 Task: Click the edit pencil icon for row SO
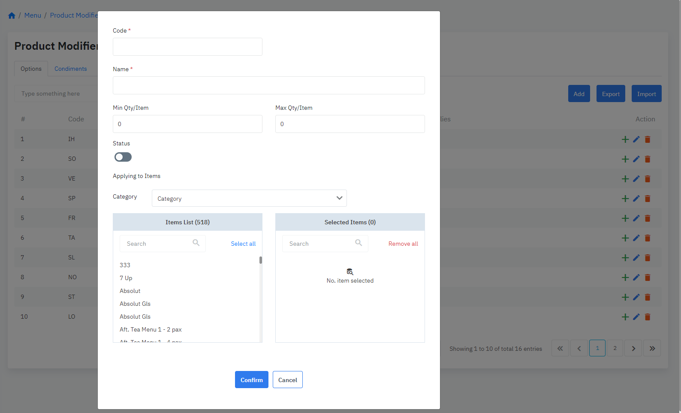click(636, 159)
